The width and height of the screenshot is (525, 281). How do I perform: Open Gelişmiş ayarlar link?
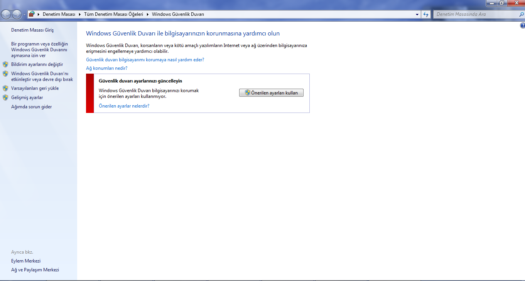pos(27,98)
